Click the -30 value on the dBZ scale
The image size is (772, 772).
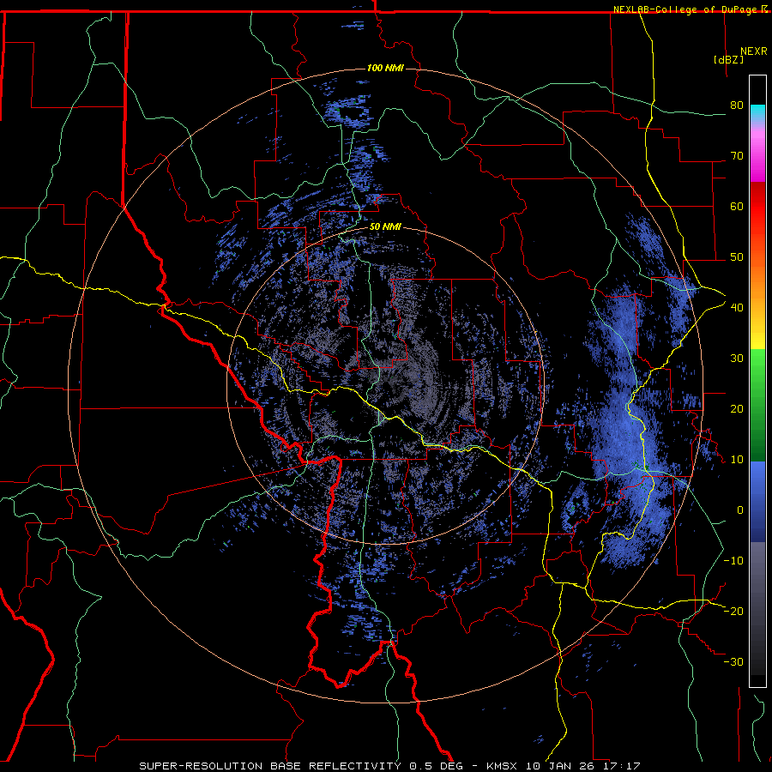click(x=733, y=661)
